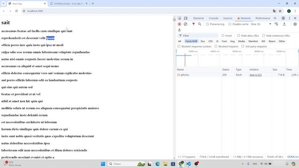The image size is (299, 168).
Task: Open the tab search dropdown arrow
Action: tap(3, 4)
